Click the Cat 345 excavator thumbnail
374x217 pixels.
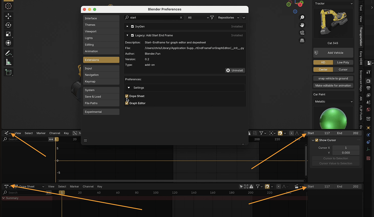pos(333,23)
